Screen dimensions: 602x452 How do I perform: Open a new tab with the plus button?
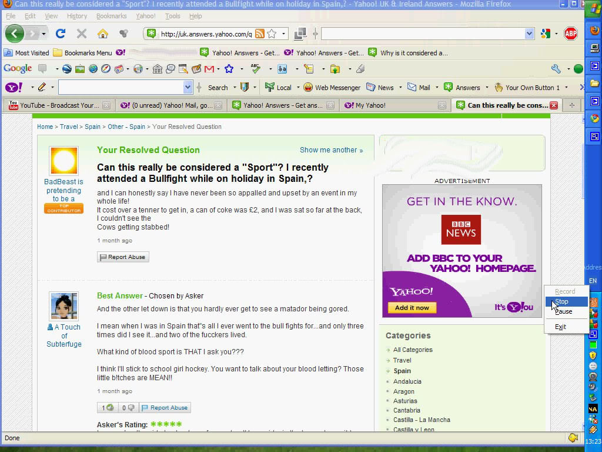coord(571,105)
